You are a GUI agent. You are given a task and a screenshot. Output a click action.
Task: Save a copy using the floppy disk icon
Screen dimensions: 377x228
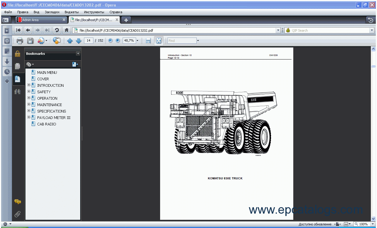[x=30, y=41]
